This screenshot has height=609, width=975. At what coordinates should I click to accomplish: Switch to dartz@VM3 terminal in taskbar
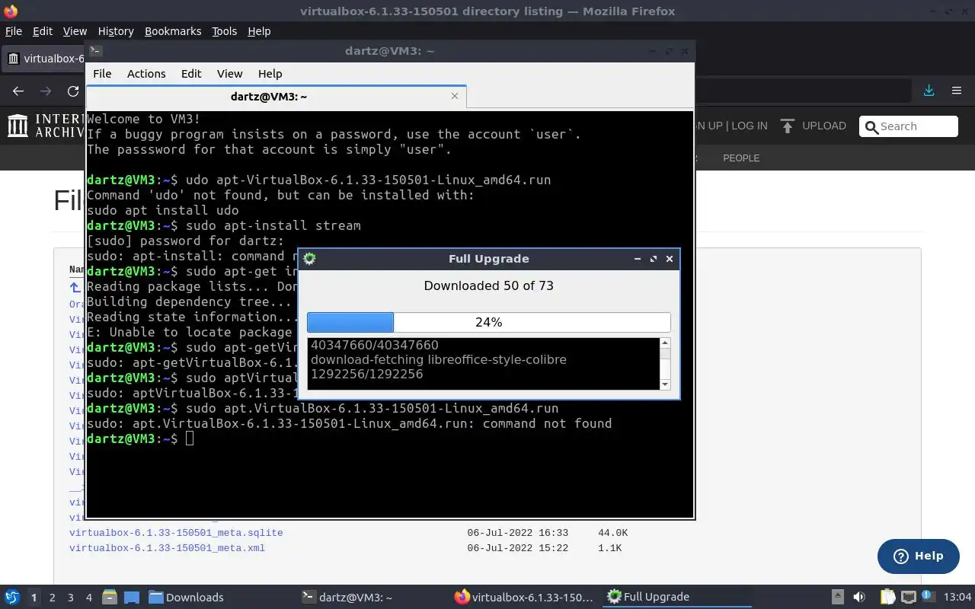pyautogui.click(x=347, y=597)
